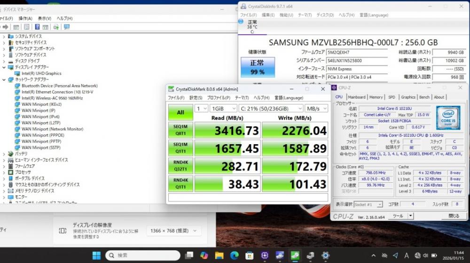Click the green All benchmark button
470x263 pixels.
coord(180,112)
